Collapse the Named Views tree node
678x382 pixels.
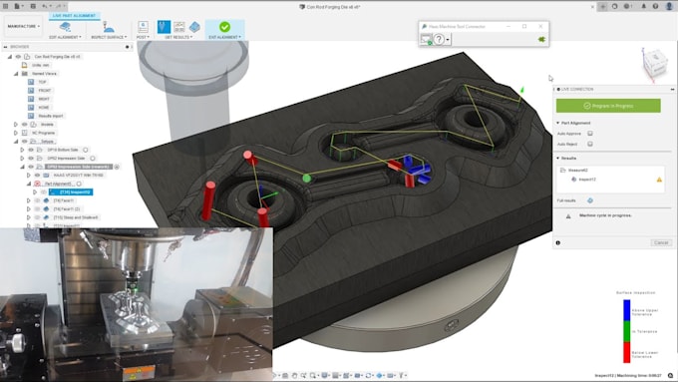(x=16, y=74)
